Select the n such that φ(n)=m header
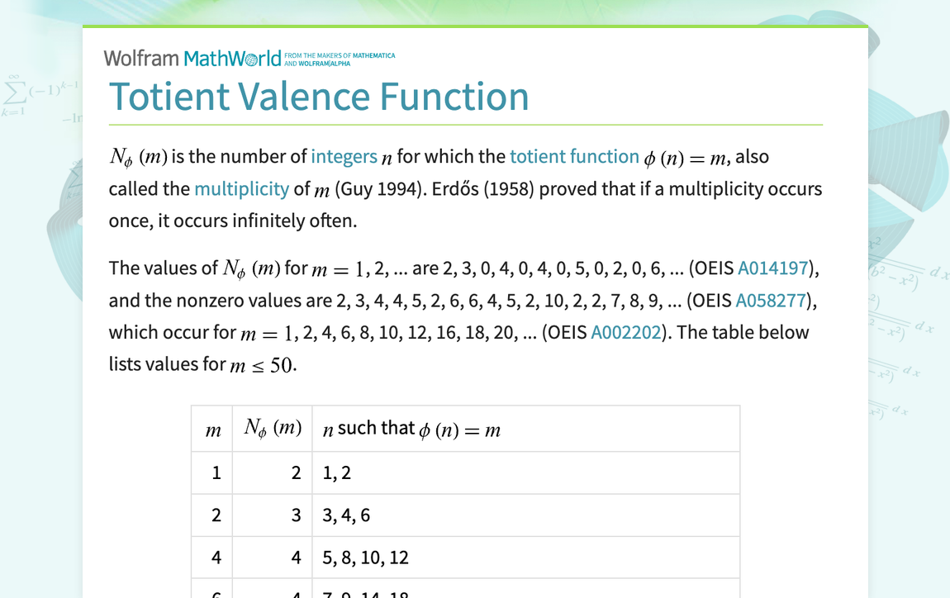The height and width of the screenshot is (598, 950). (x=411, y=428)
